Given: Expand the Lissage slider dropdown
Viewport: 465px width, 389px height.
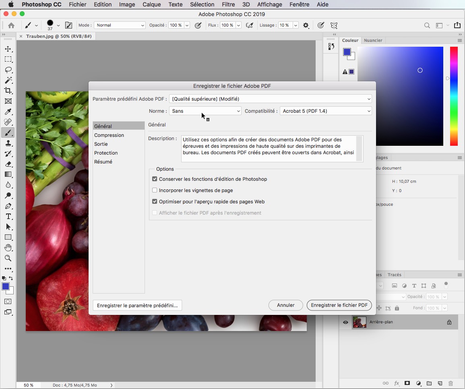Looking at the screenshot, I should [x=296, y=25].
